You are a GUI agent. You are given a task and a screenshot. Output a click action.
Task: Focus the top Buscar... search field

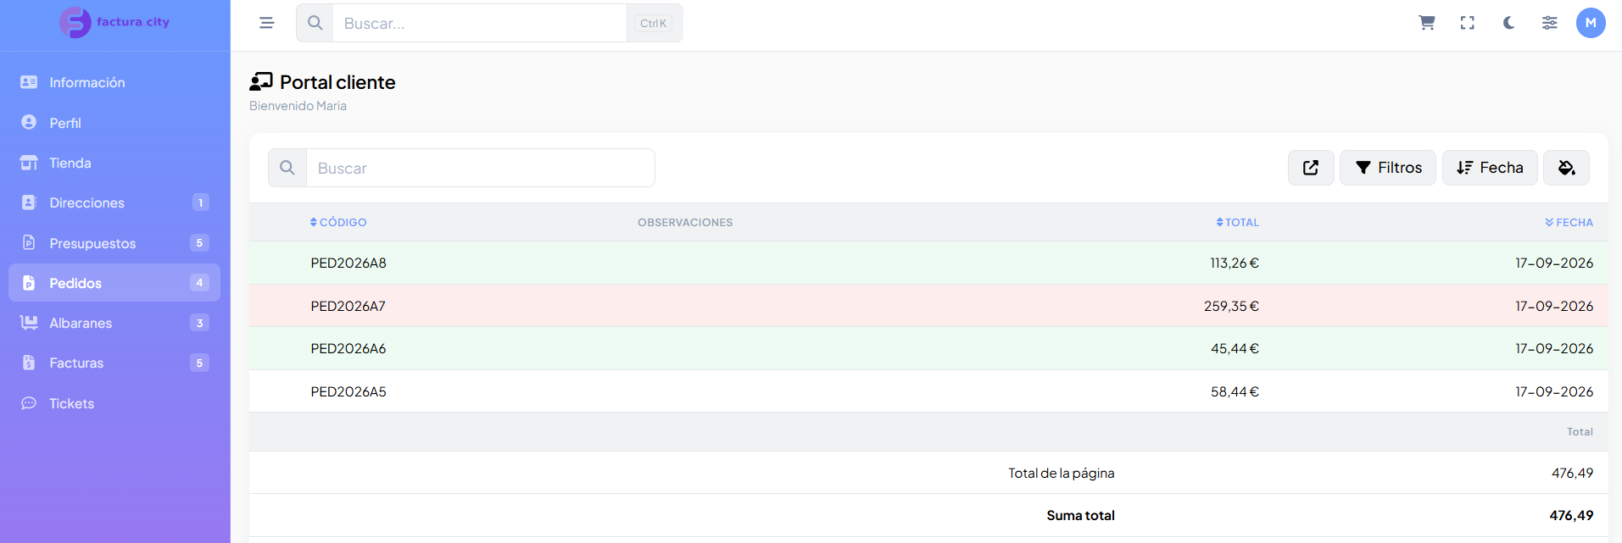pos(480,23)
